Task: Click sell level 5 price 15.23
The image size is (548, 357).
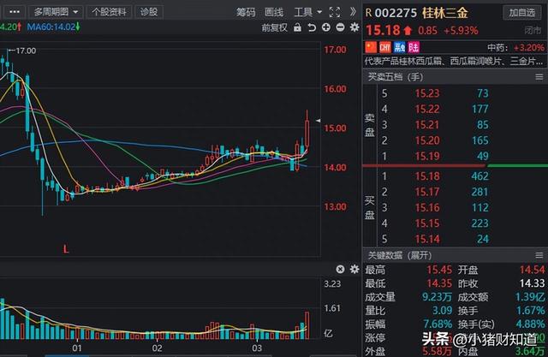Action: (427, 93)
